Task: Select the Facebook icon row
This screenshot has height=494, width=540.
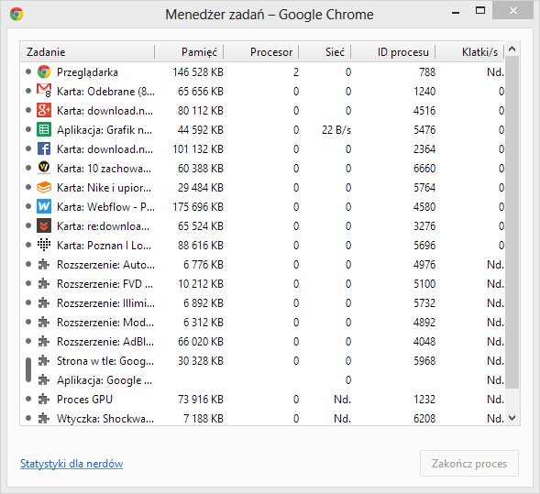Action: (x=262, y=149)
